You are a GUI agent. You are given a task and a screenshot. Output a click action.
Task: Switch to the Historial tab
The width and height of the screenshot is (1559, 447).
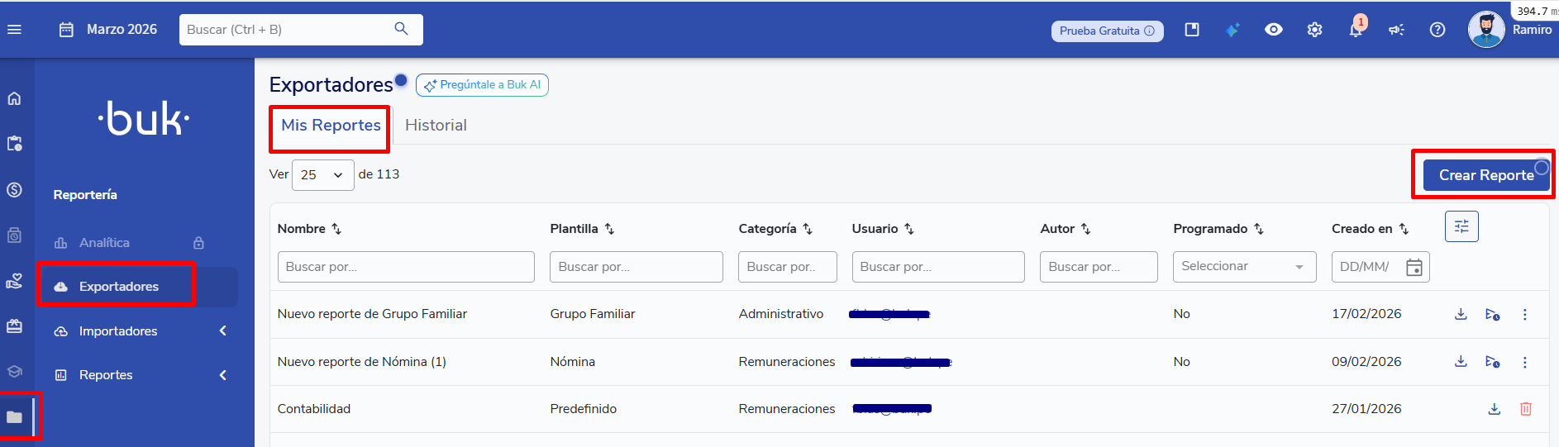(436, 126)
